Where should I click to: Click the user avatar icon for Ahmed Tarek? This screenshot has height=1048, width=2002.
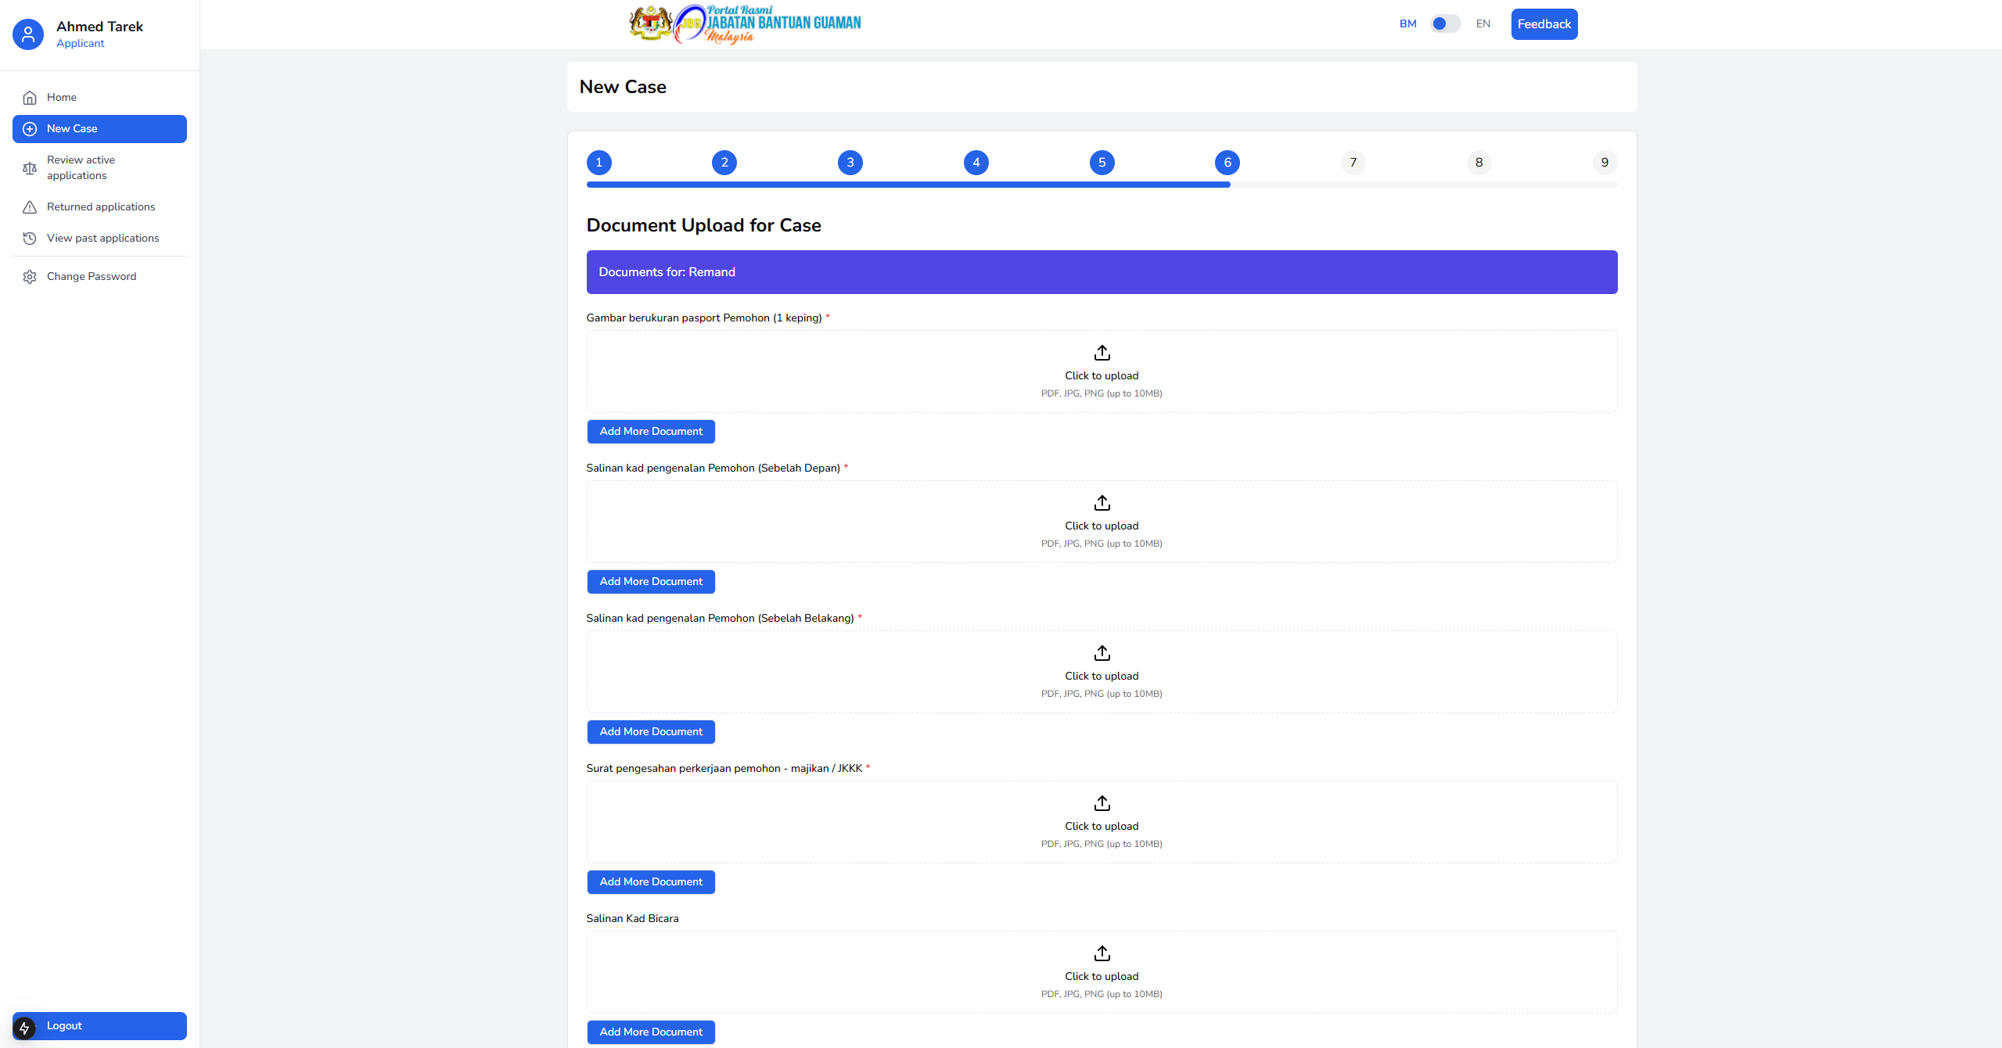[x=28, y=34]
